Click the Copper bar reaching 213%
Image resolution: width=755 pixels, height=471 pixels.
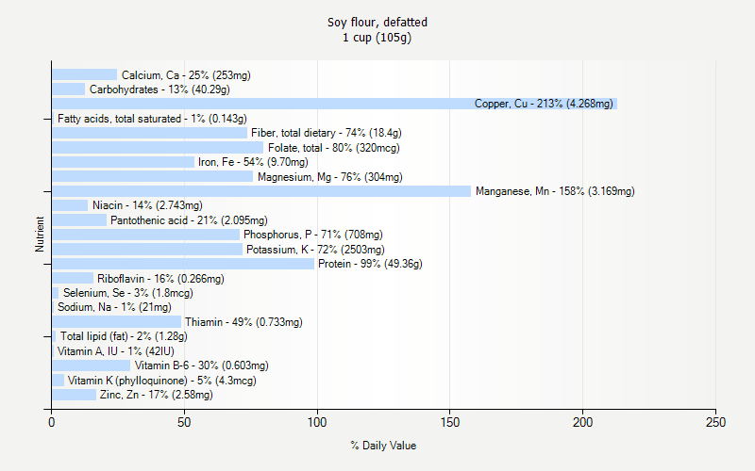click(x=335, y=104)
